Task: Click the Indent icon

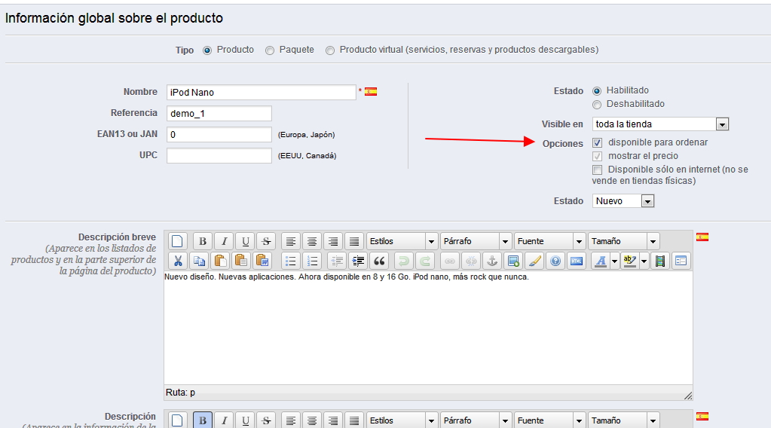Action: pyautogui.click(x=358, y=261)
